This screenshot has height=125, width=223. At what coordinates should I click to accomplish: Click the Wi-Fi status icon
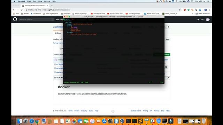tap(192, 1)
